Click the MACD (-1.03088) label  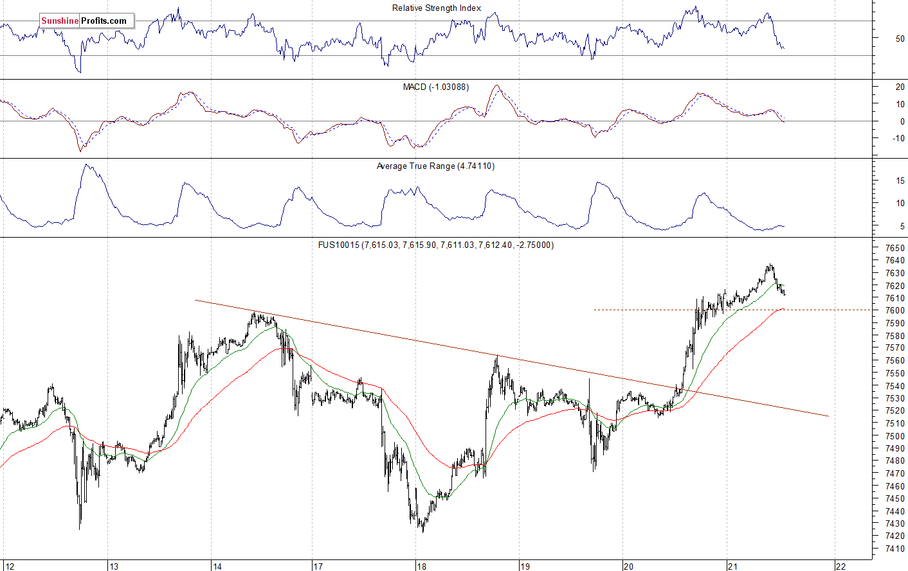[x=436, y=87]
